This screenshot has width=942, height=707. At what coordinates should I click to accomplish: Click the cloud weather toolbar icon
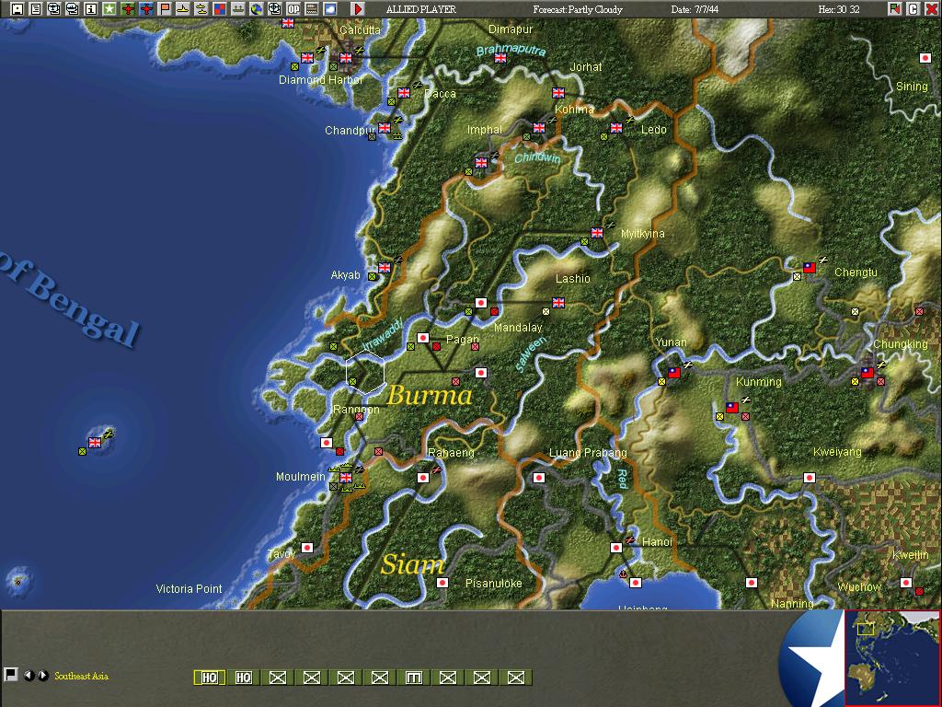330,8
